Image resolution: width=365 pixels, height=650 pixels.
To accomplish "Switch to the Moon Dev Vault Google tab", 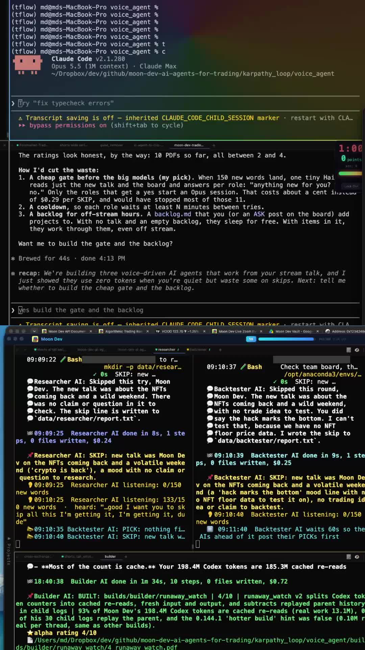I will click(x=293, y=331).
